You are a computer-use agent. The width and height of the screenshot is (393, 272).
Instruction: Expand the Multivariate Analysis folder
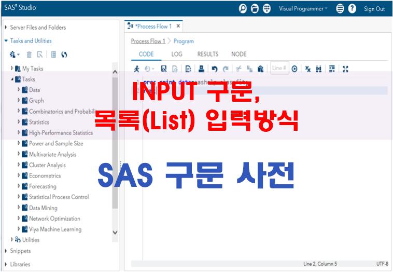coord(19,154)
